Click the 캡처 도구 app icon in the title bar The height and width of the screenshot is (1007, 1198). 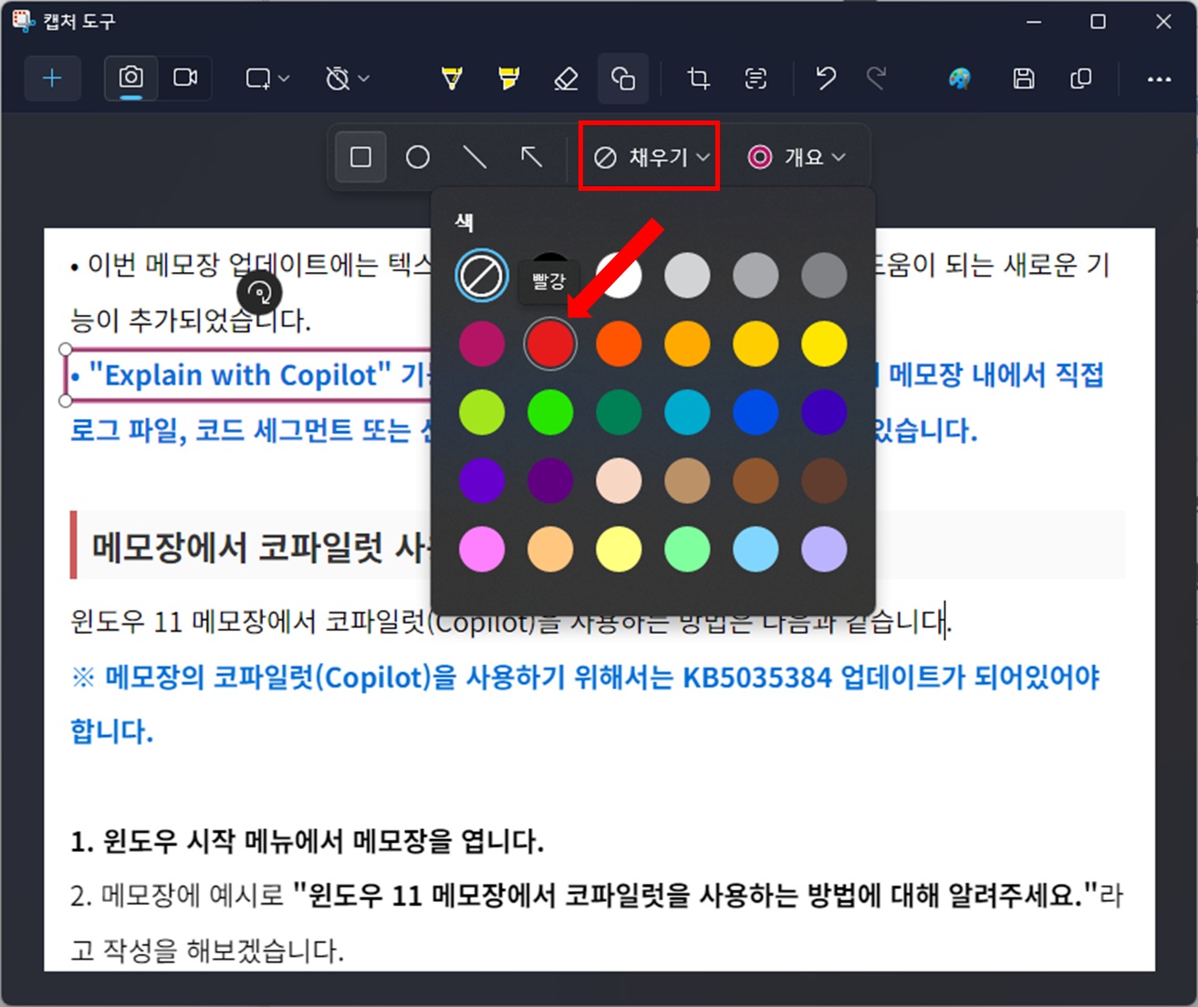click(x=24, y=21)
